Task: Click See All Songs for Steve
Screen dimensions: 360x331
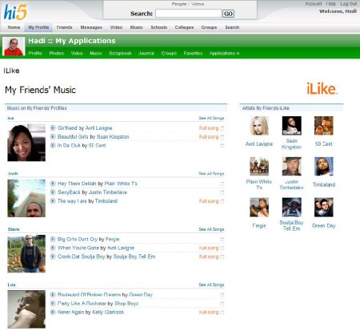Action: tap(211, 229)
